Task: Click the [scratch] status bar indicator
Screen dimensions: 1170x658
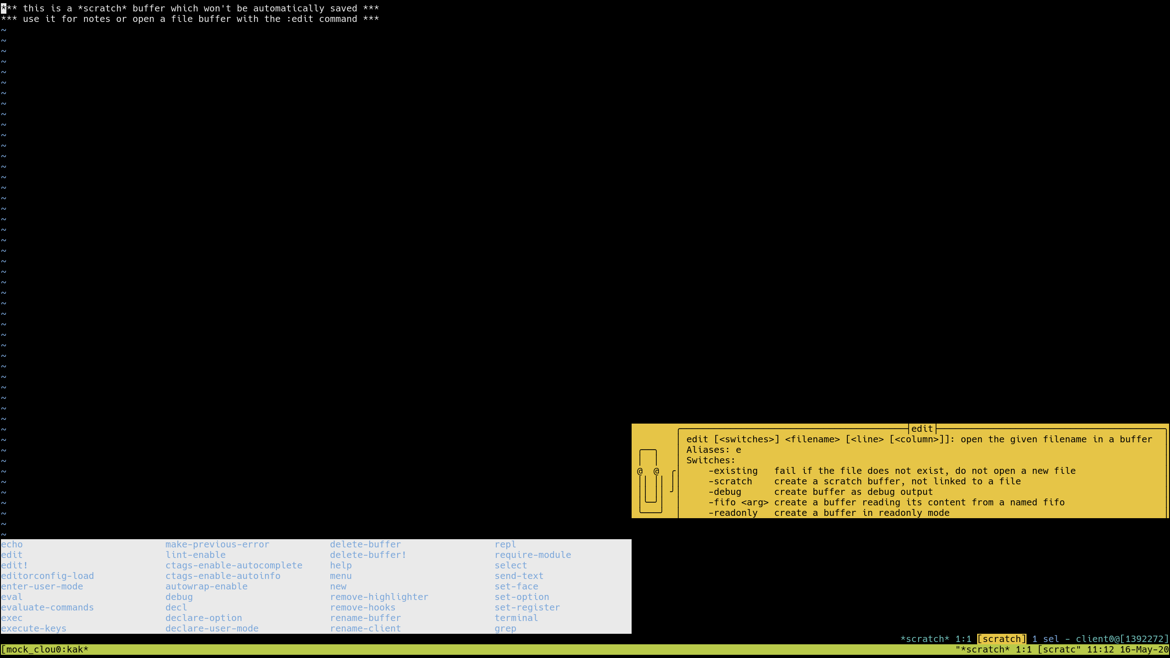Action: pos(1002,639)
